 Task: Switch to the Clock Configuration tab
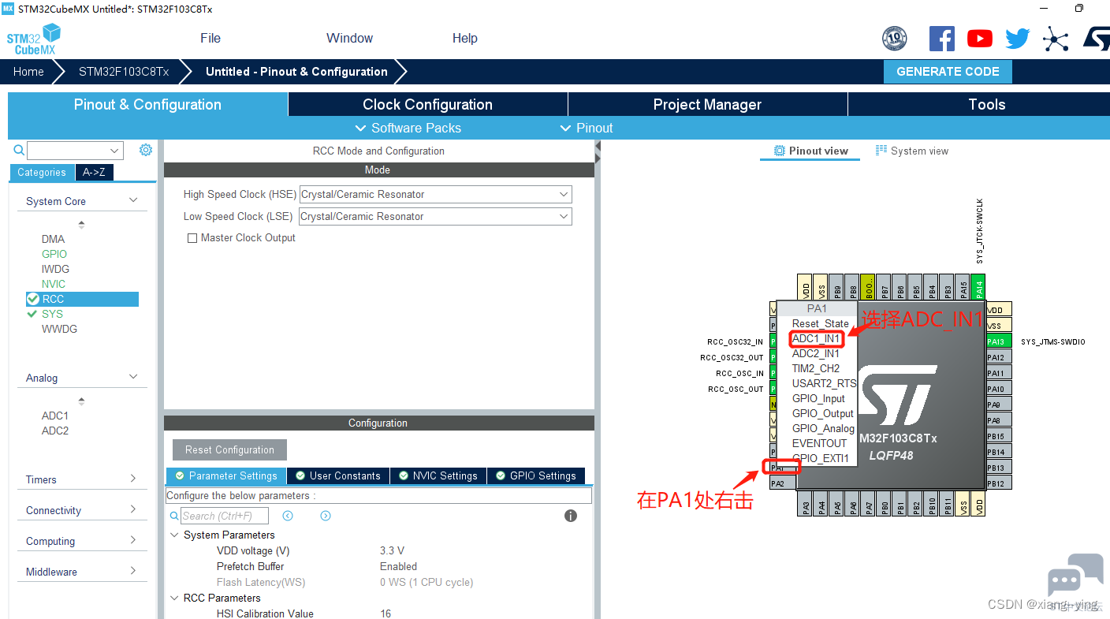tap(427, 104)
